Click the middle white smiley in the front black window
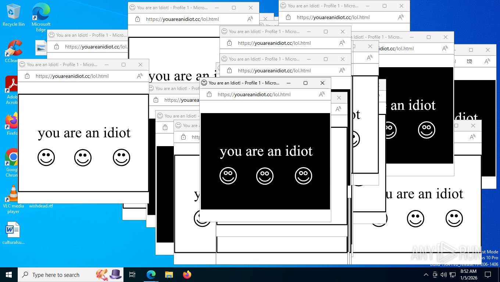 [265, 176]
